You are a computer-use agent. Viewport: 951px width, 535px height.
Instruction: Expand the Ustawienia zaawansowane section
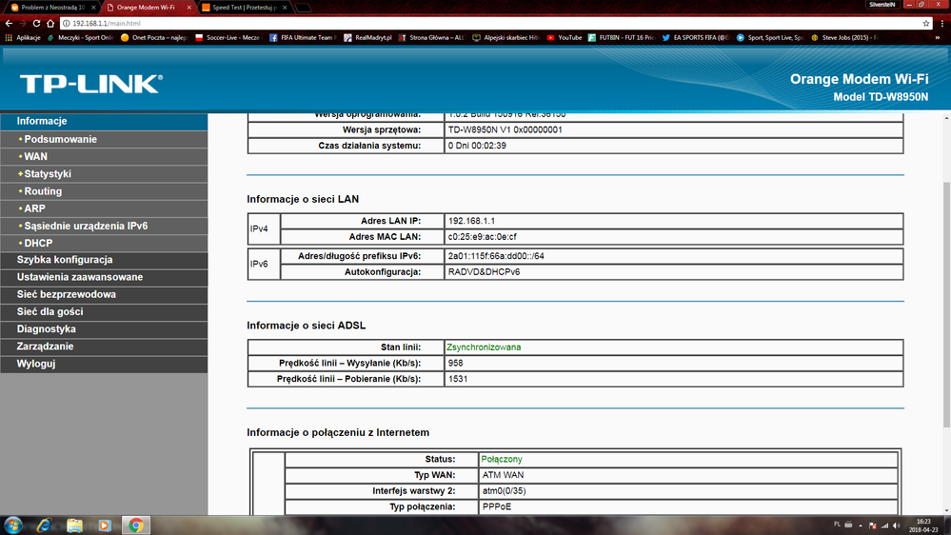pos(80,277)
